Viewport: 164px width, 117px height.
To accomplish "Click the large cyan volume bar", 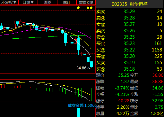I will pos(79,113).
